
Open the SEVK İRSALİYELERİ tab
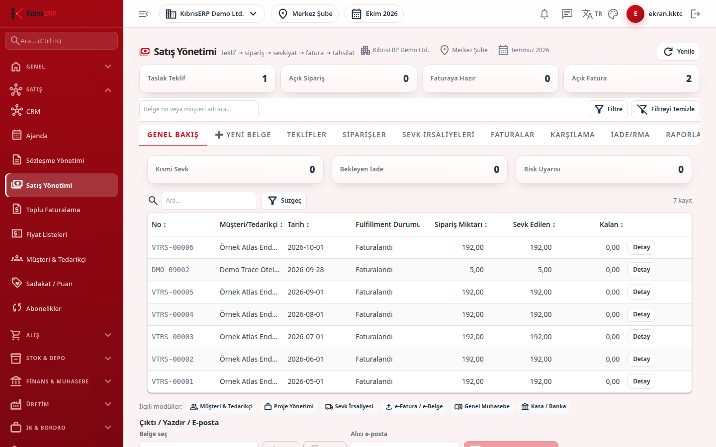click(x=439, y=135)
